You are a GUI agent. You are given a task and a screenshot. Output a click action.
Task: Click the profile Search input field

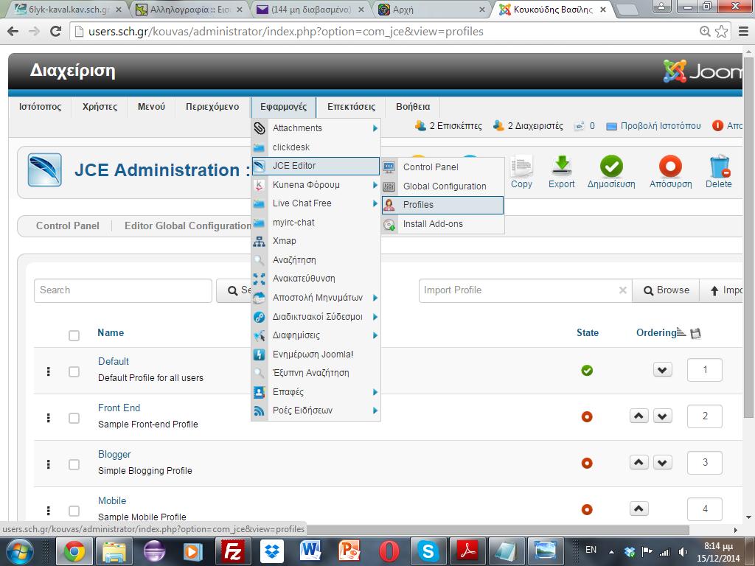pos(123,290)
